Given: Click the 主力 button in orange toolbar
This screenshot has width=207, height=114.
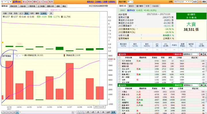Looking at the screenshot, I should tap(41, 2).
